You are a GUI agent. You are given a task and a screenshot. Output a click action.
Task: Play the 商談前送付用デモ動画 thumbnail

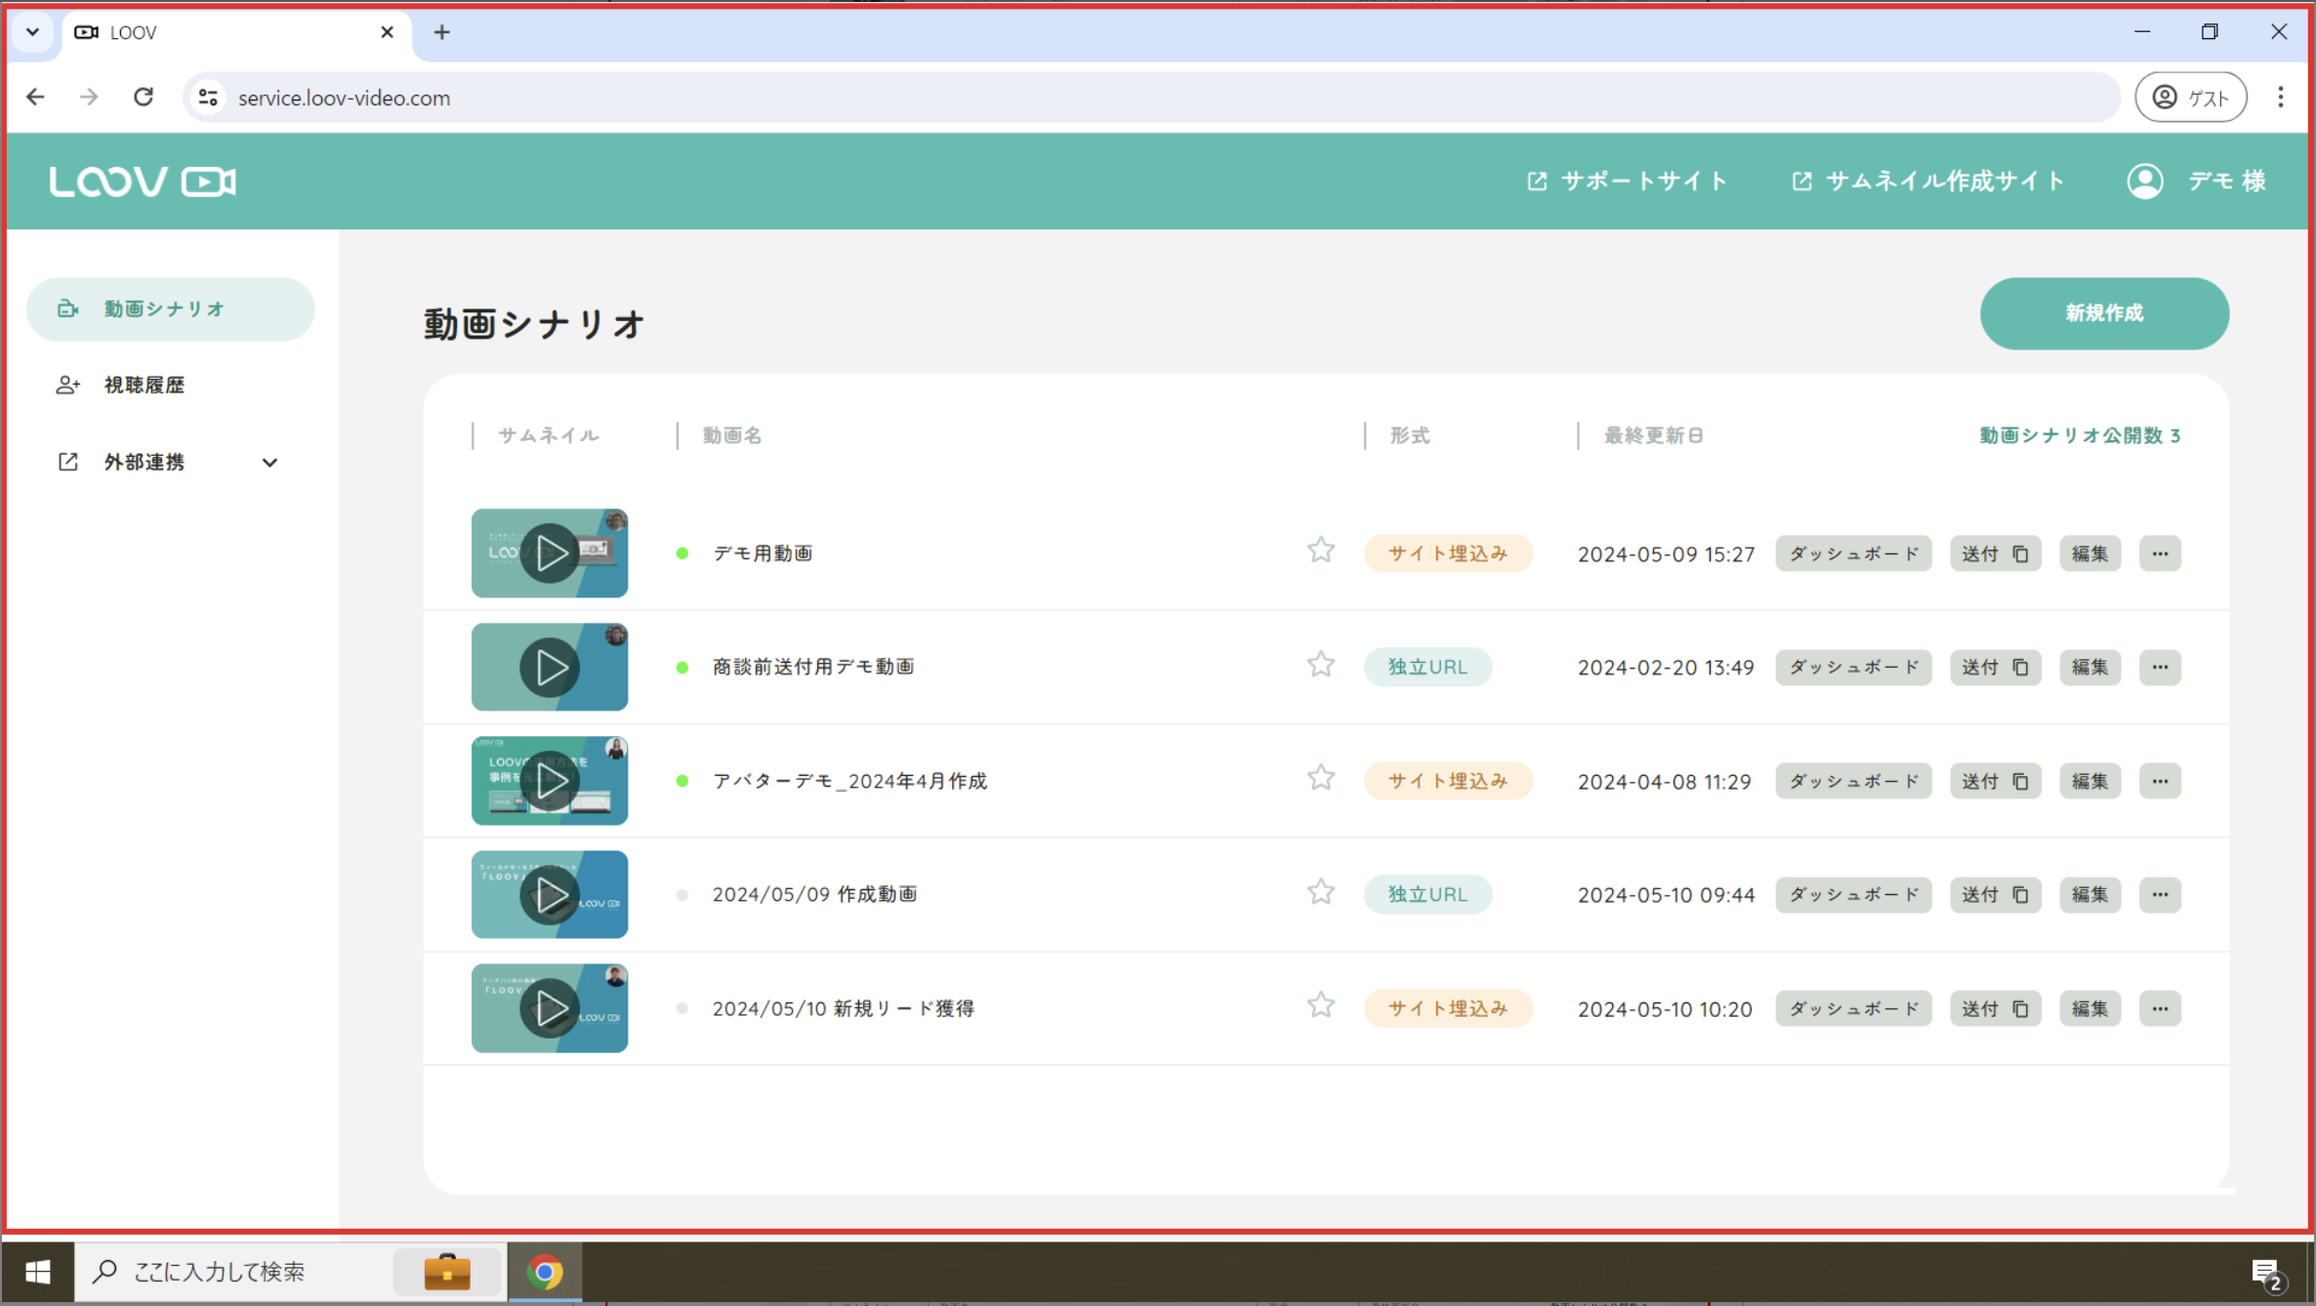(550, 668)
